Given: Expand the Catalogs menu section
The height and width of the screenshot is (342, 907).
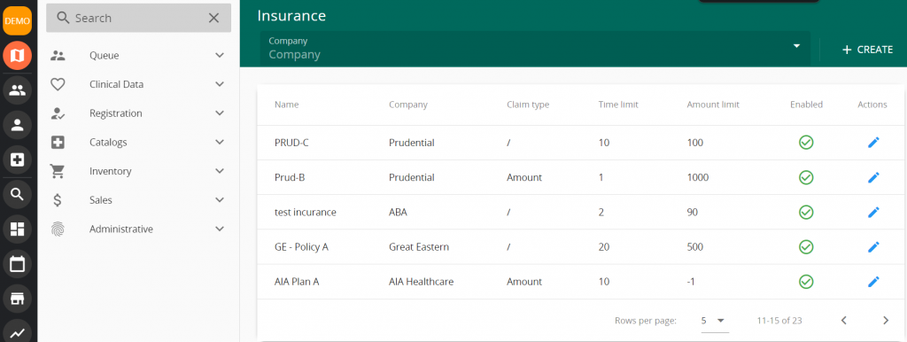Looking at the screenshot, I should point(139,143).
